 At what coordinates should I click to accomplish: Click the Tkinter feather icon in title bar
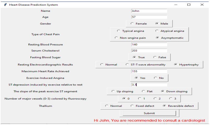5,5
